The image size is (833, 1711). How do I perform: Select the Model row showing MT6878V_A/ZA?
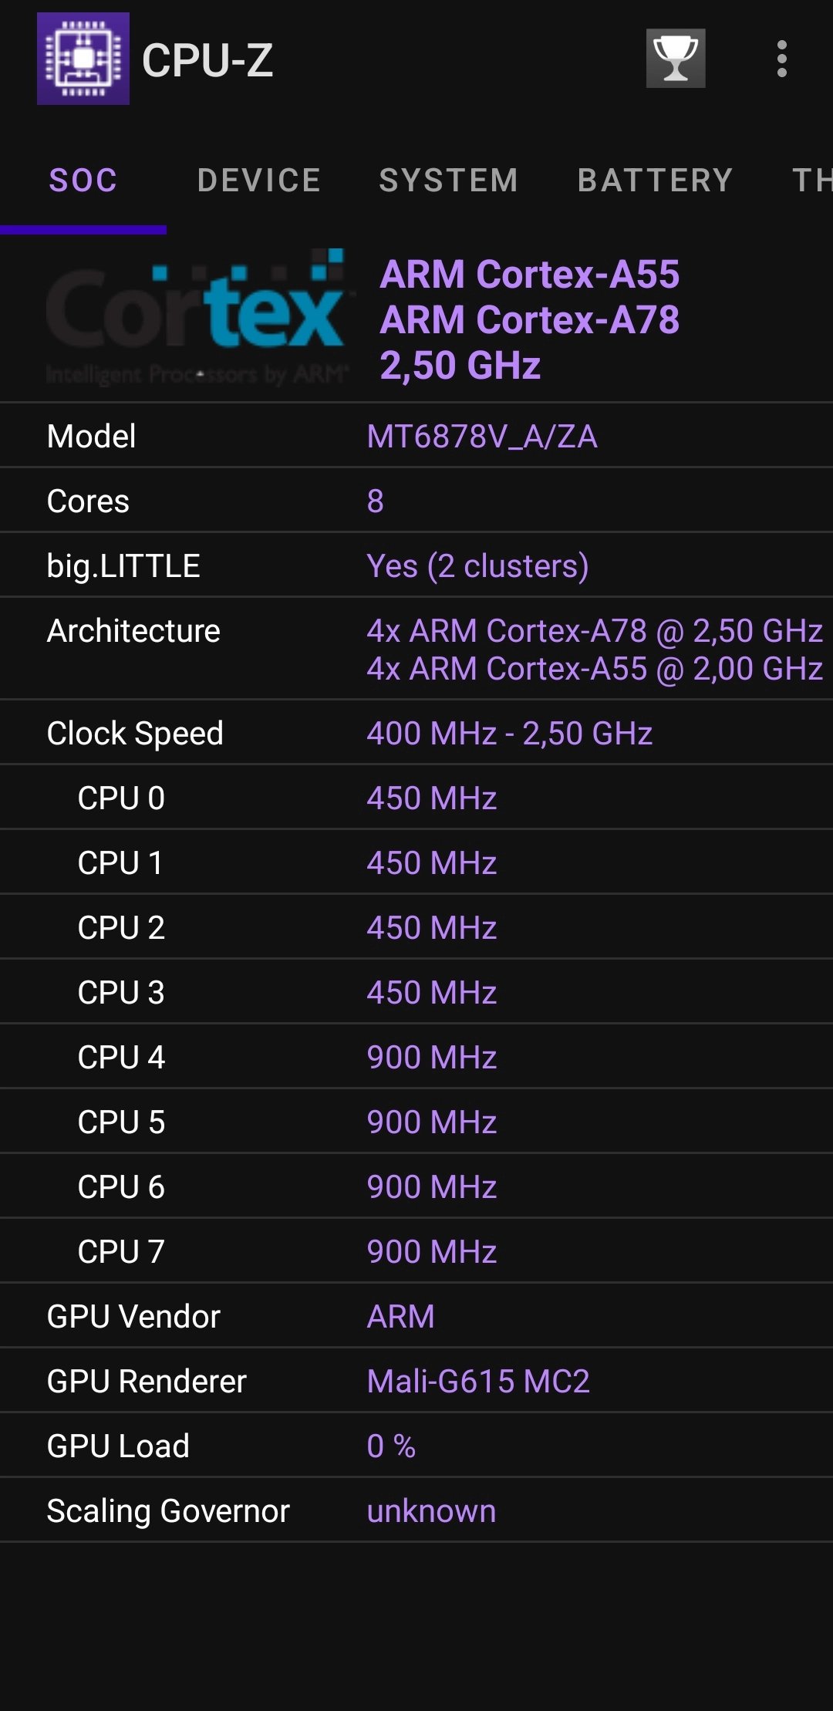tap(416, 435)
